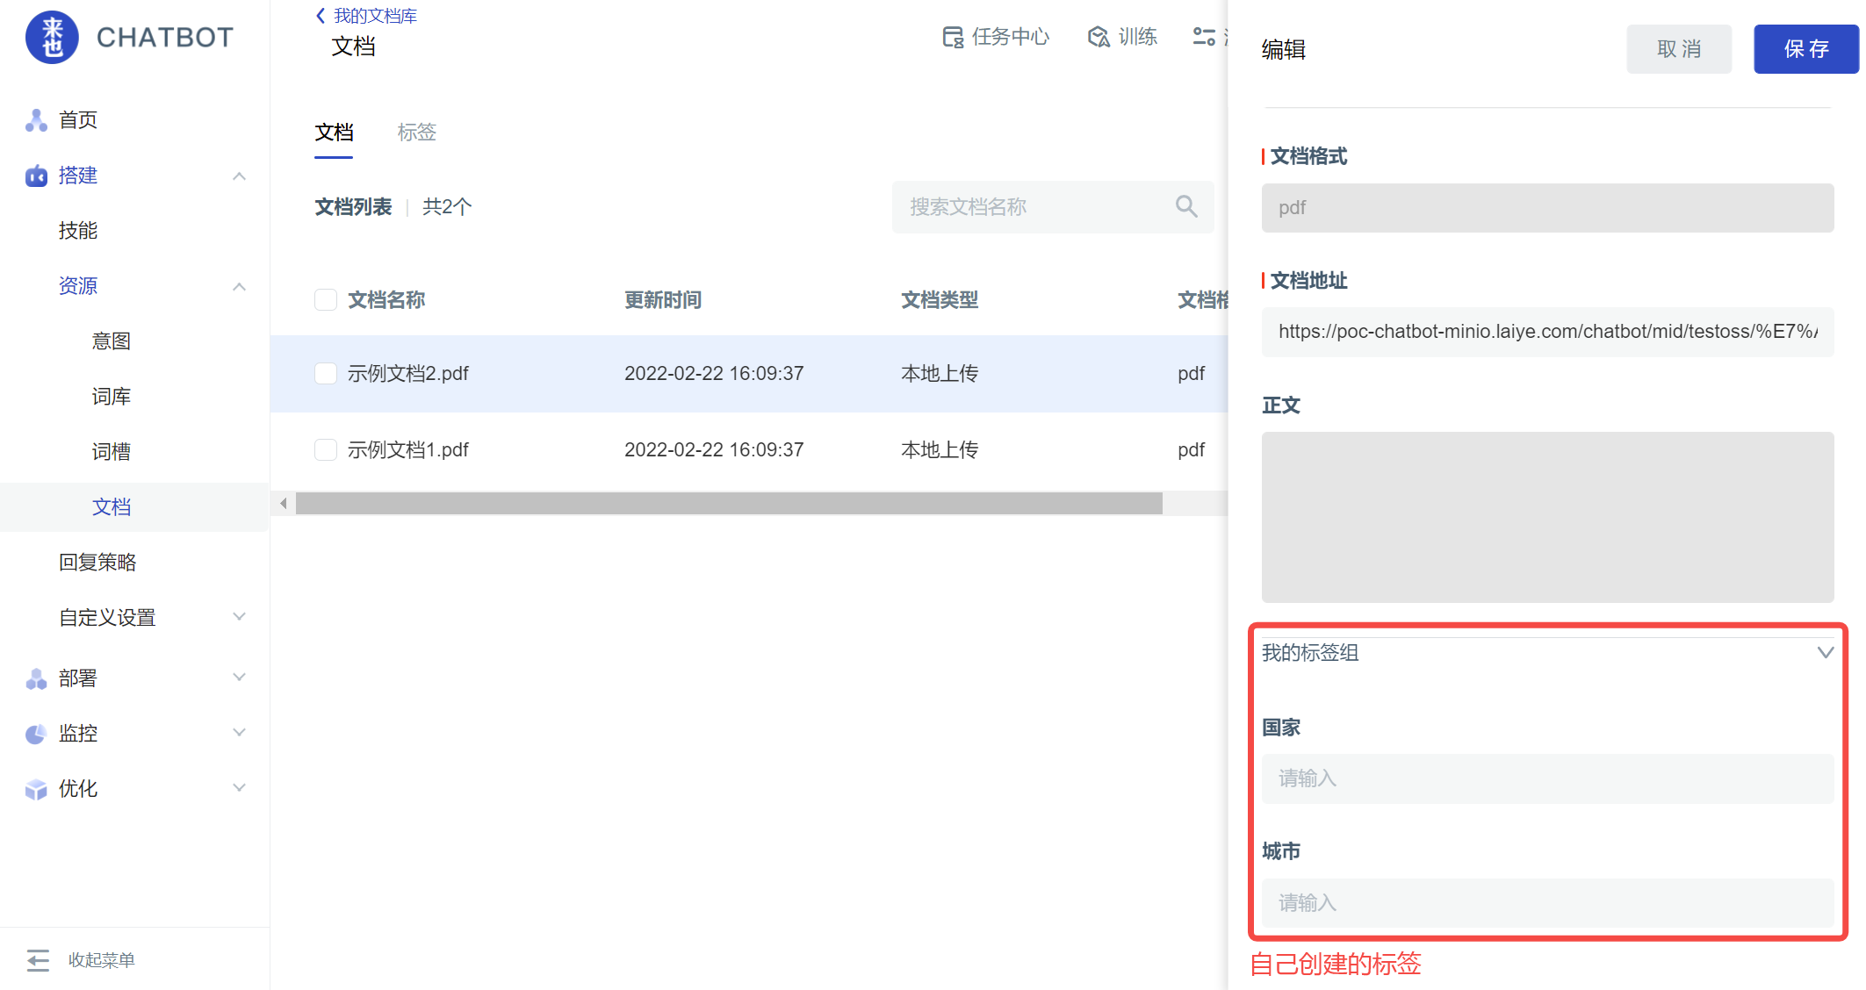This screenshot has width=1866, height=990.
Task: Click the 文档类型 column header
Action: [x=940, y=300]
